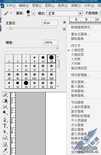Click the 硬度 100% input field
The image size is (101, 155).
pyautogui.click(x=51, y=43)
